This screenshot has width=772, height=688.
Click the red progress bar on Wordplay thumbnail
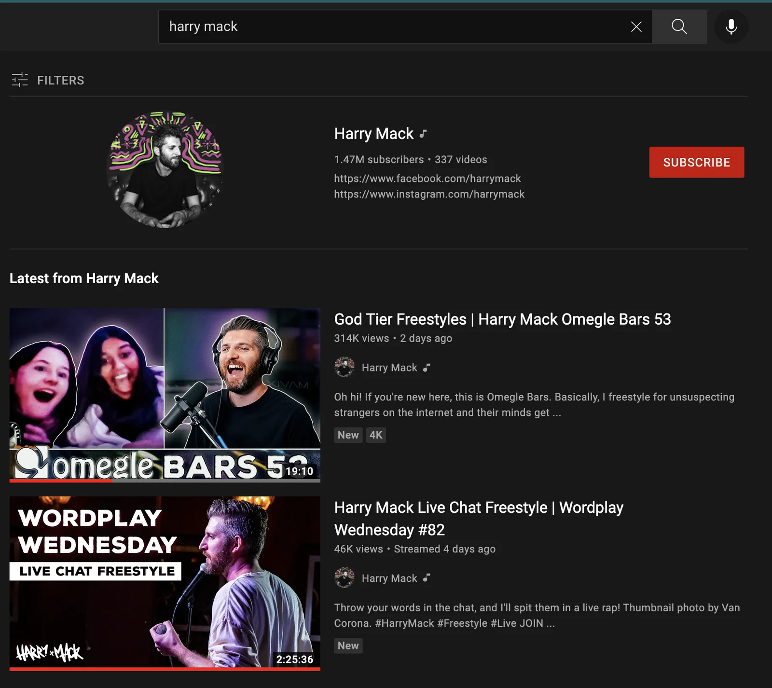click(x=165, y=669)
